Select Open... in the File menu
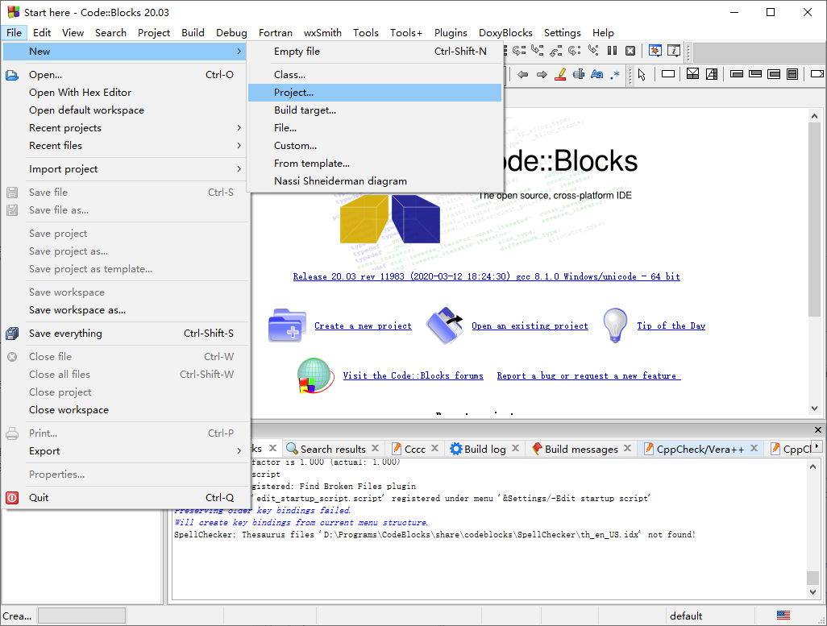Viewport: 827px width, 626px height. [x=127, y=74]
